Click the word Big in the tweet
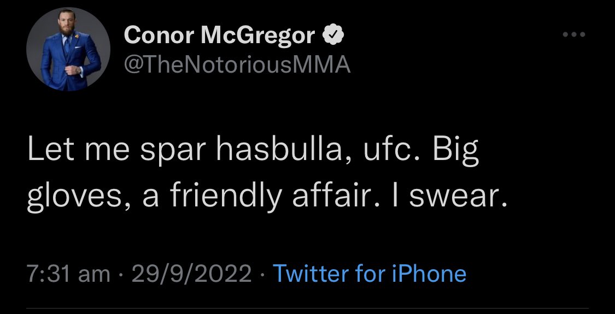 [456, 152]
